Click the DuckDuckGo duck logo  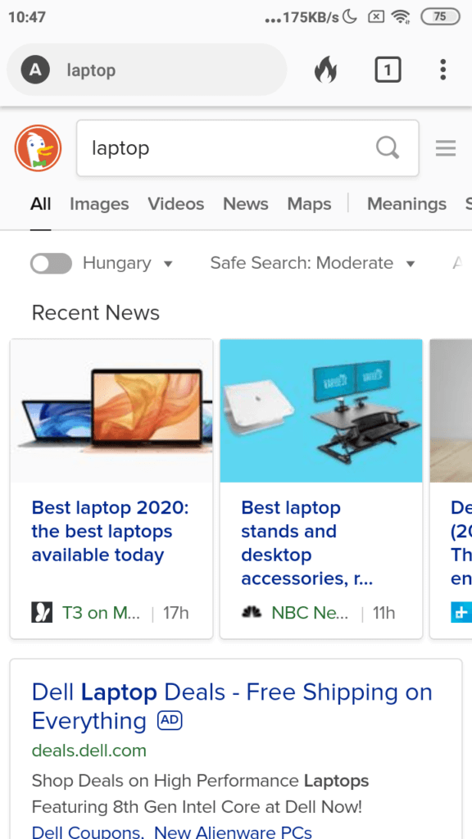pos(38,148)
